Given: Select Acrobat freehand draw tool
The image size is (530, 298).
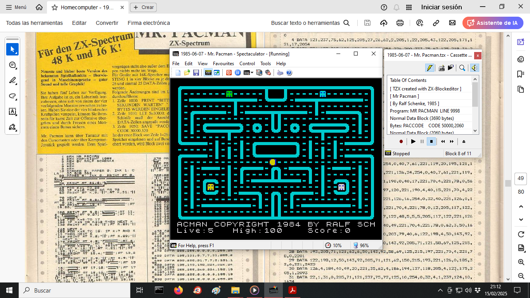Looking at the screenshot, I should click(x=12, y=96).
